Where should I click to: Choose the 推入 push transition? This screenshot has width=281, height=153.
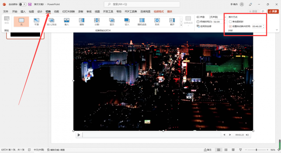click(x=67, y=21)
